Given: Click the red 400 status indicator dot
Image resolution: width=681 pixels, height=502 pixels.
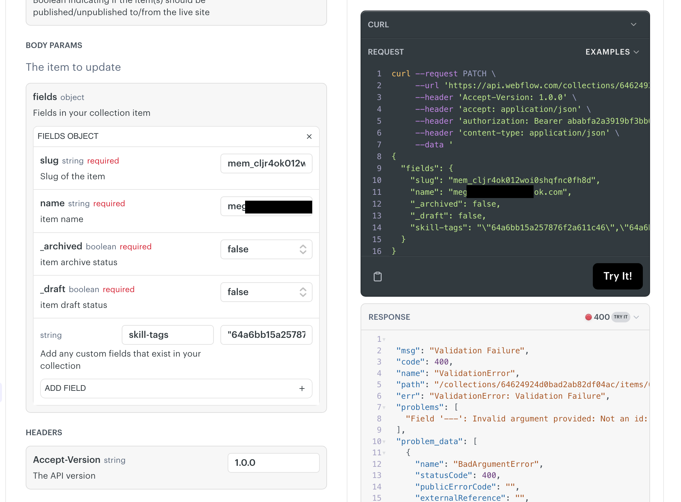Looking at the screenshot, I should pos(588,317).
